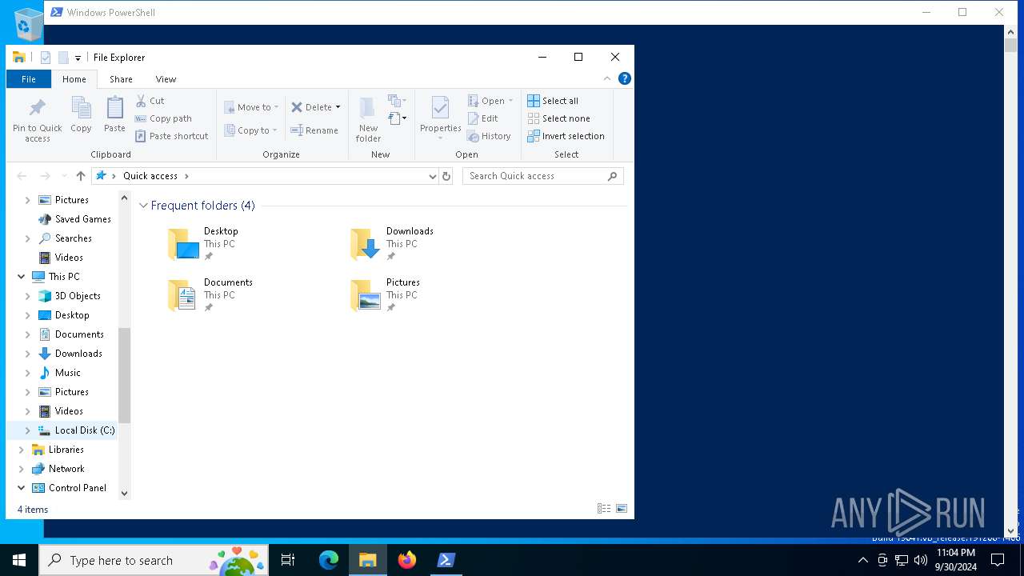This screenshot has width=1024, height=576.
Task: Click the Open button in ribbon
Action: pos(490,101)
